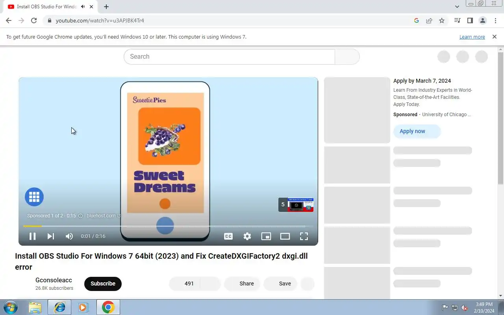Open the University of Chicago sponsor text
Viewport: 504px width, 315px height.
(x=447, y=115)
